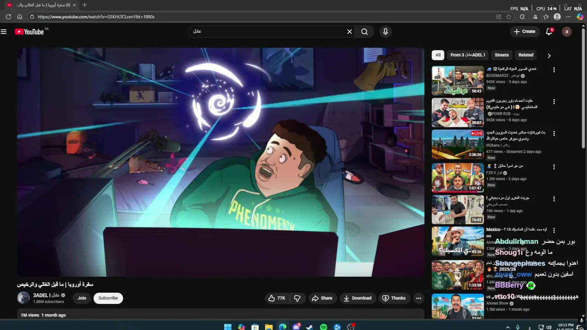Open options for the Mexico video

554,231
